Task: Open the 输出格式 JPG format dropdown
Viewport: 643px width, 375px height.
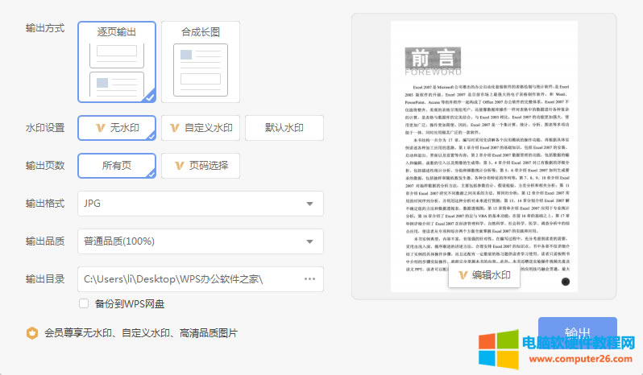Action: point(201,204)
